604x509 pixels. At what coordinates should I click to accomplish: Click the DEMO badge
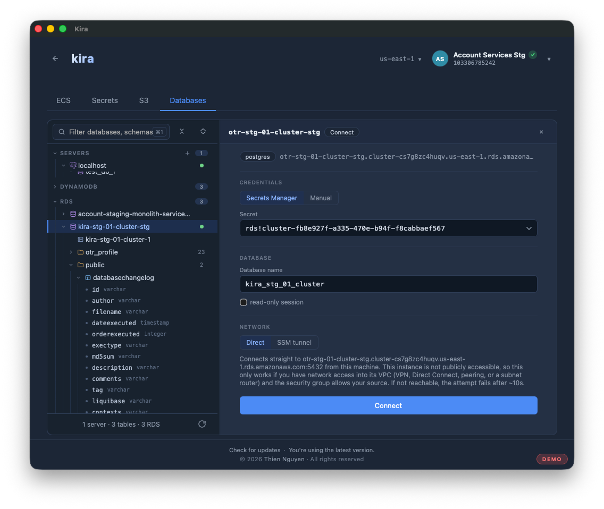click(x=551, y=459)
